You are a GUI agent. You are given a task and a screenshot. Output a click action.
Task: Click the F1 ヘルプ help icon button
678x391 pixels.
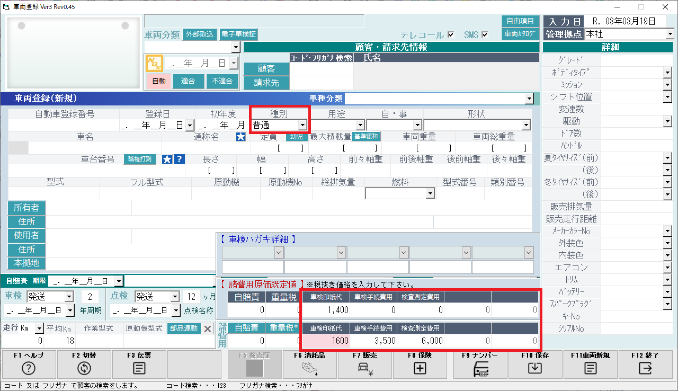click(29, 368)
